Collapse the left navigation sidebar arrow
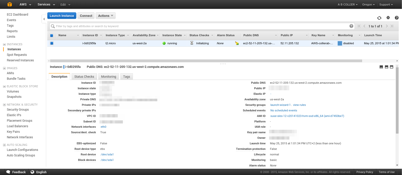The width and height of the screenshot is (402, 175). click(x=44, y=19)
